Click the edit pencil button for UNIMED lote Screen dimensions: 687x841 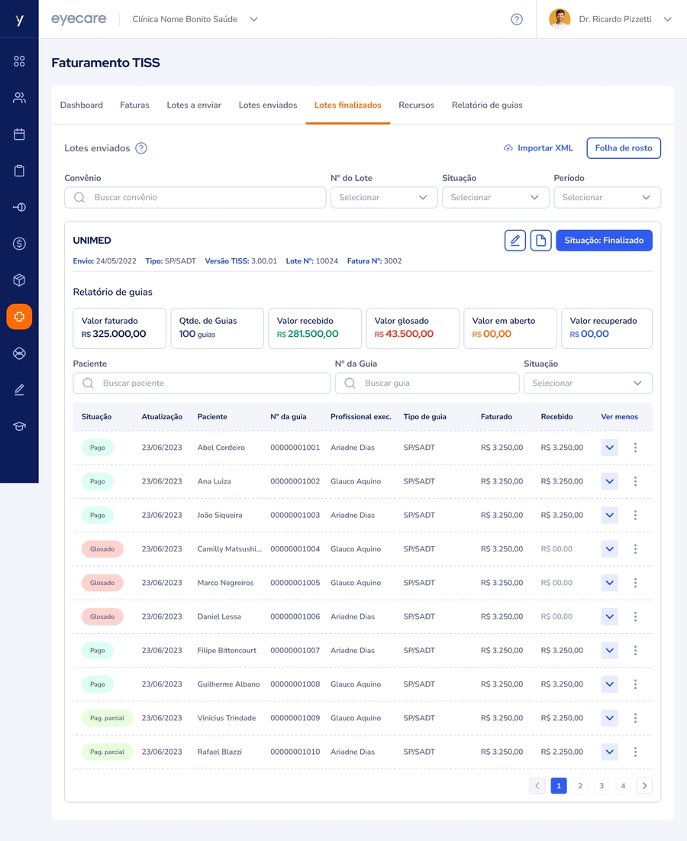point(515,241)
